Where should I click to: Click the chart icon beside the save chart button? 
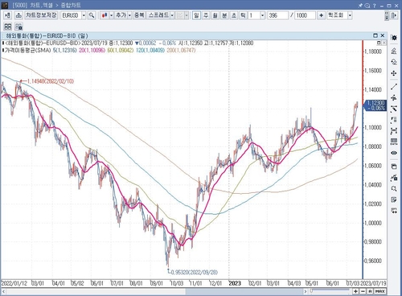pyautogui.click(x=18, y=15)
